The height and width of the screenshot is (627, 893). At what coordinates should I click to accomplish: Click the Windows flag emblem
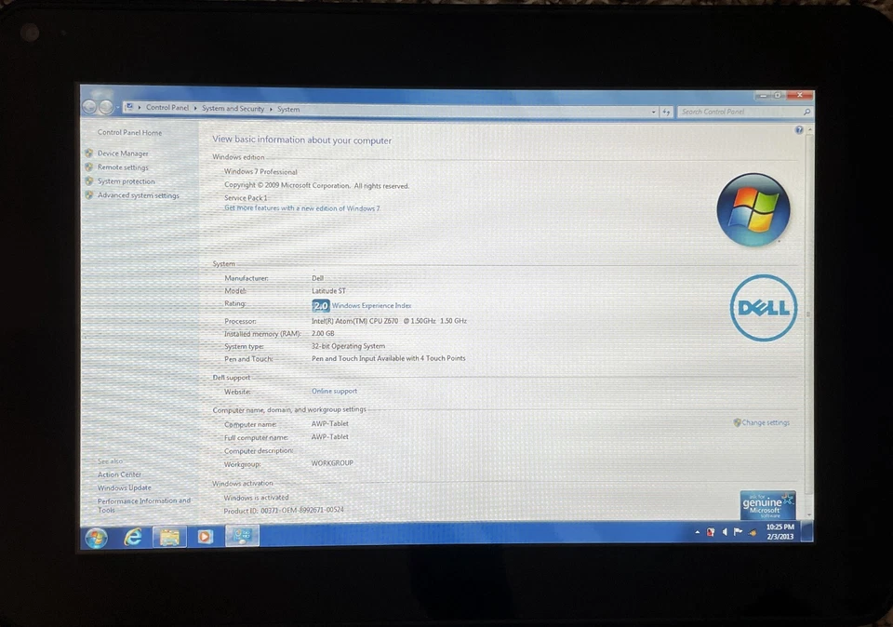click(753, 211)
